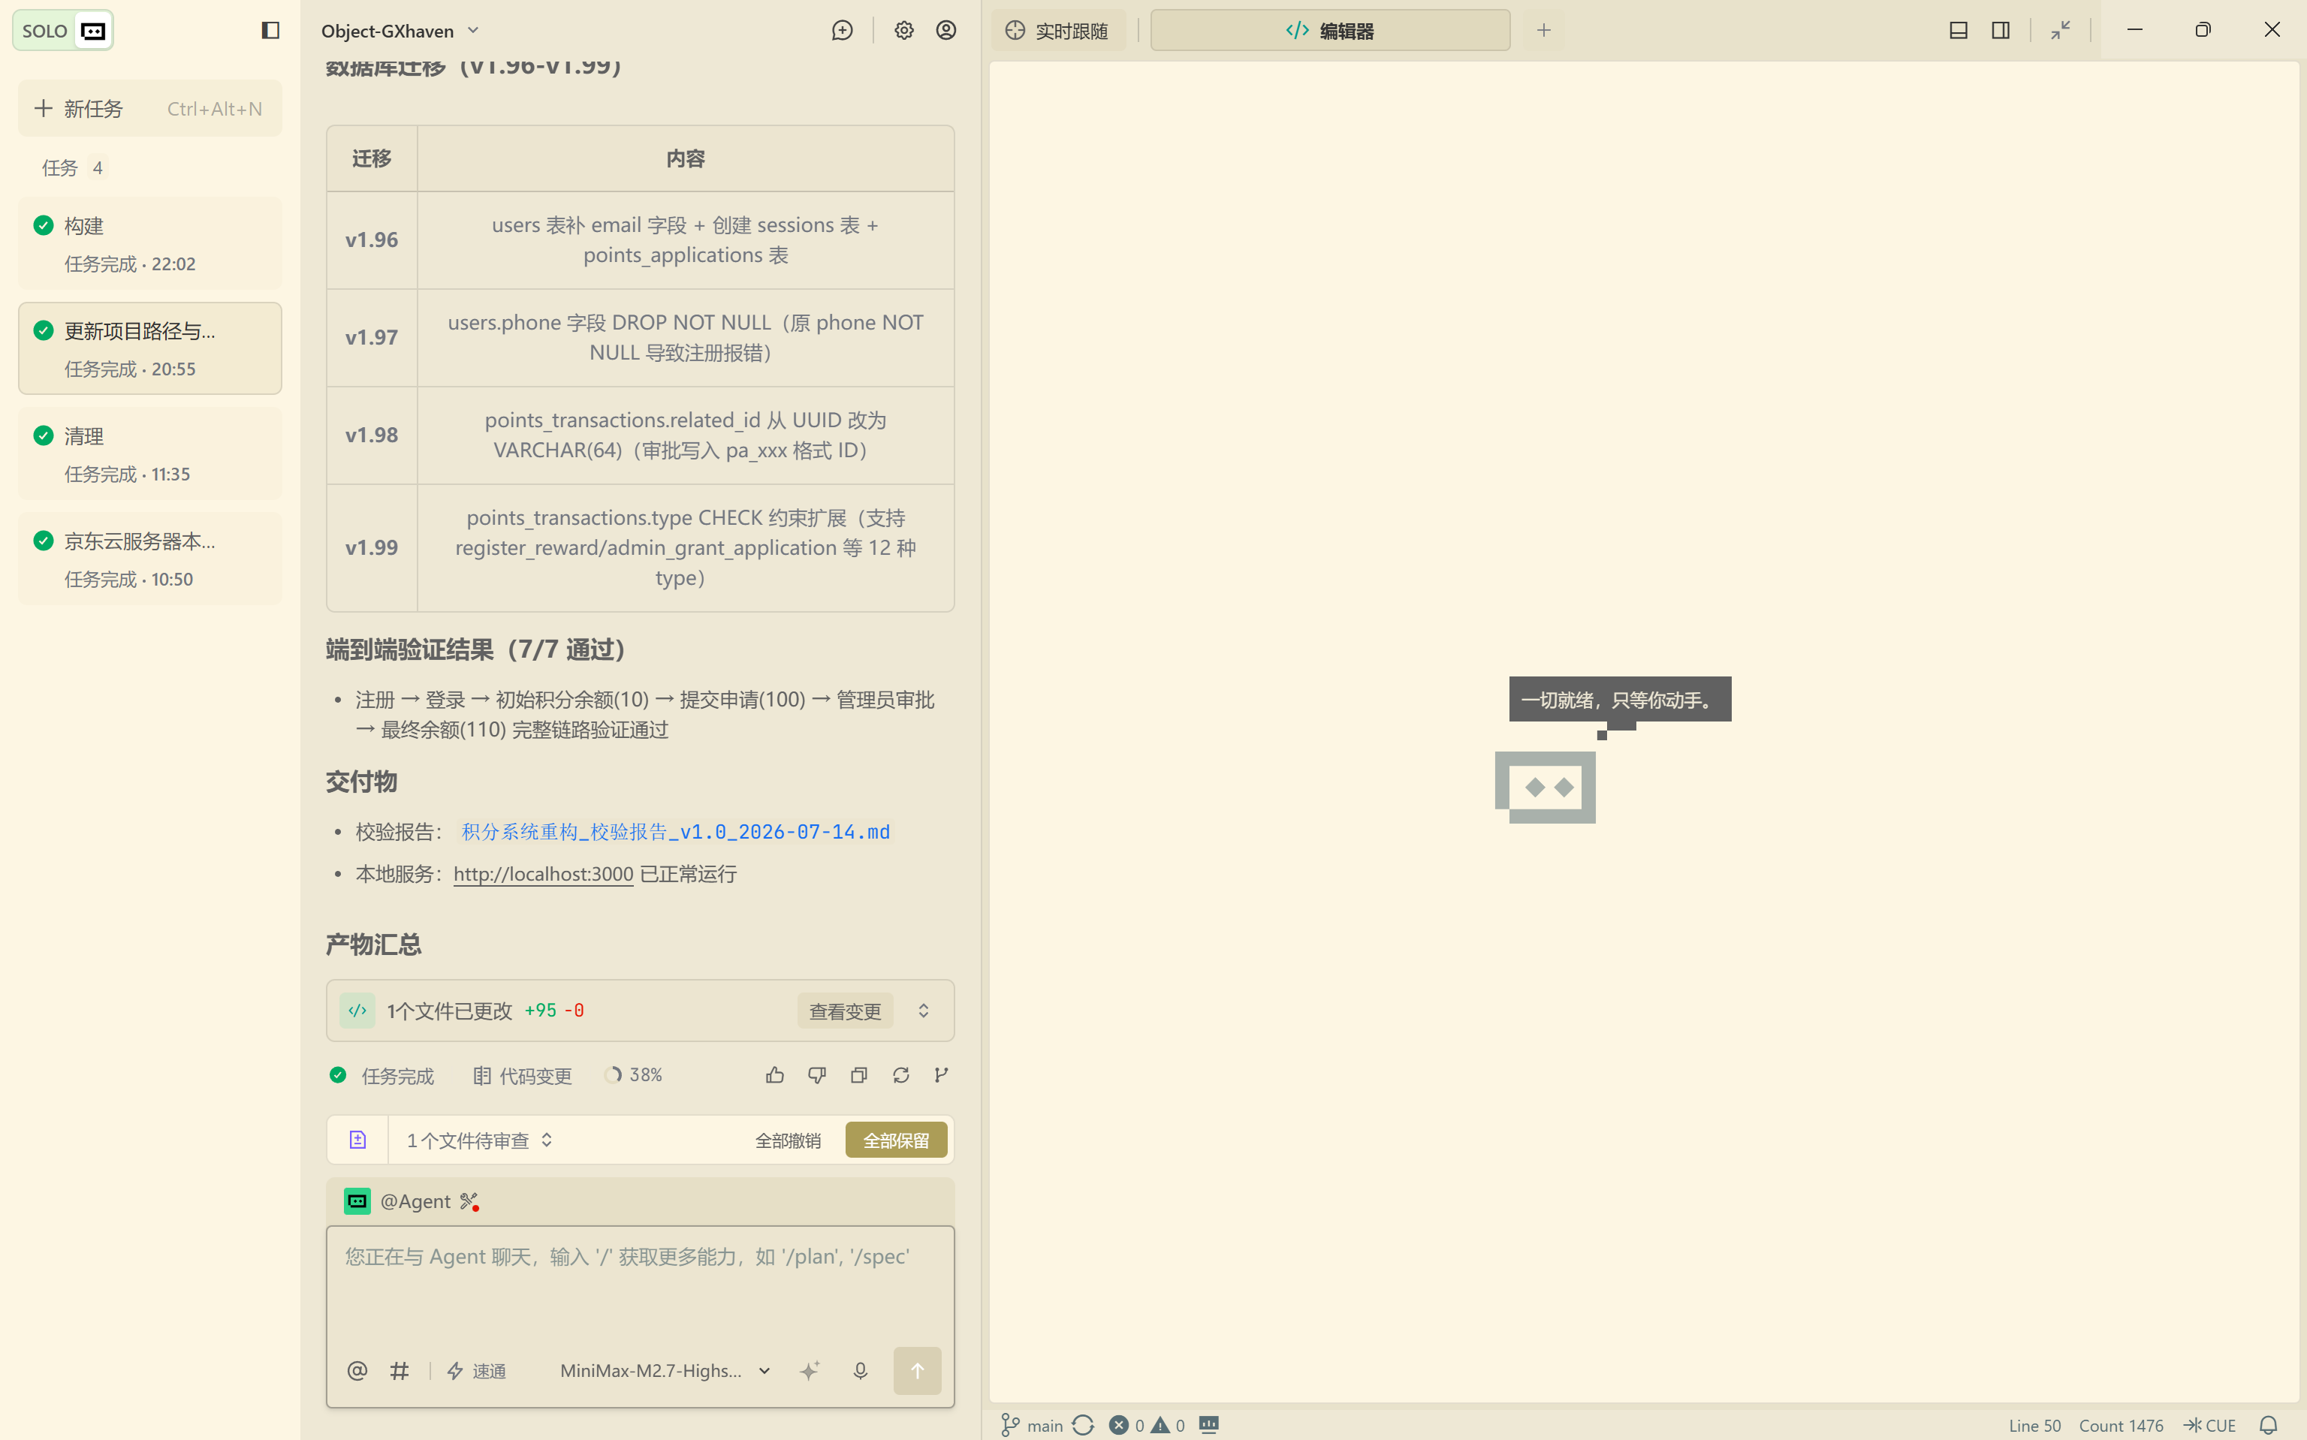Copy the response with copy icon
Viewport: 2307px width, 1440px height.
tap(858, 1075)
